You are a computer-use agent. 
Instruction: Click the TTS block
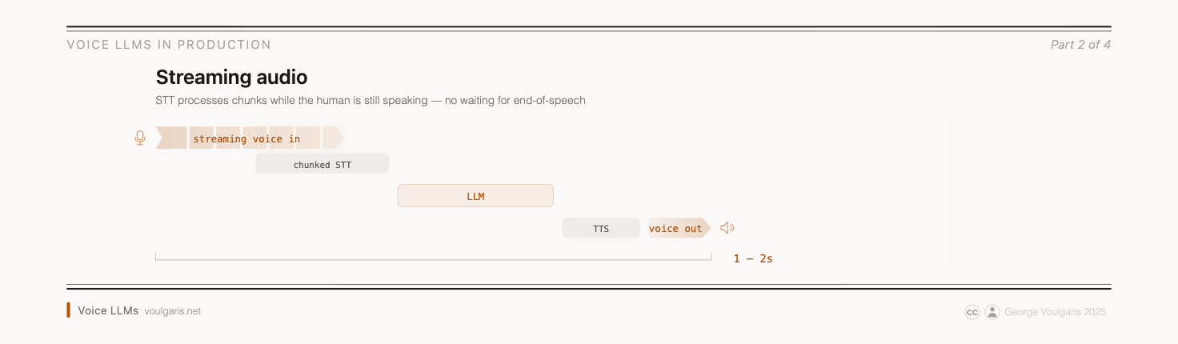(601, 228)
